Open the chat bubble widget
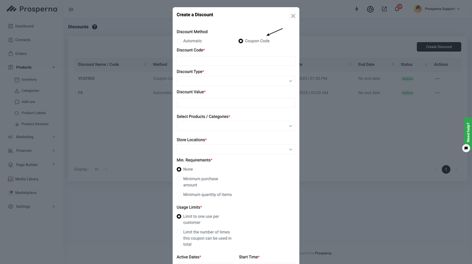472x264 pixels. click(466, 148)
